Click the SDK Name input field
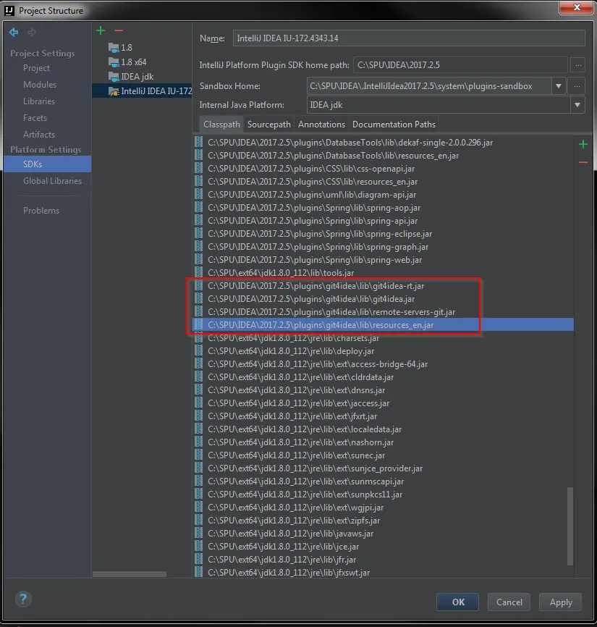This screenshot has height=627, width=597. [409, 38]
